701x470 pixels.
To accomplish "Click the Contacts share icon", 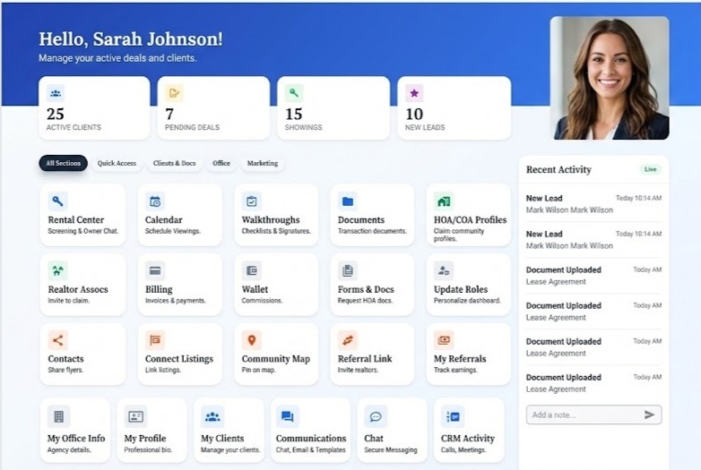I will tap(58, 340).
